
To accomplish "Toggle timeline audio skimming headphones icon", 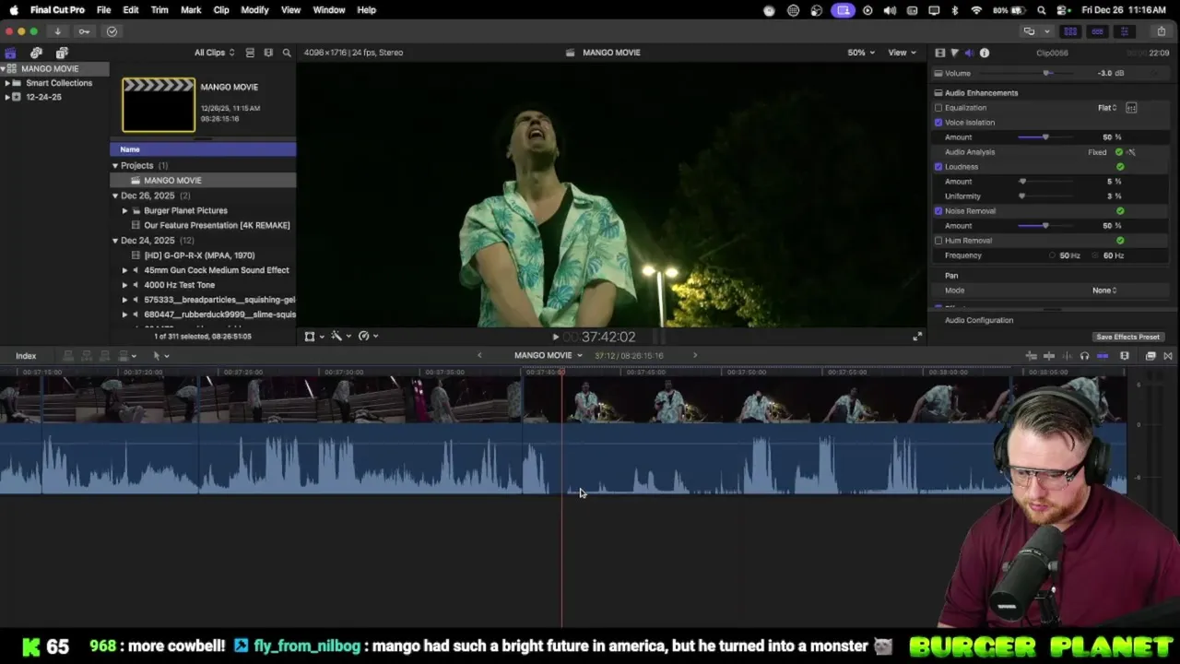I will [x=1084, y=356].
